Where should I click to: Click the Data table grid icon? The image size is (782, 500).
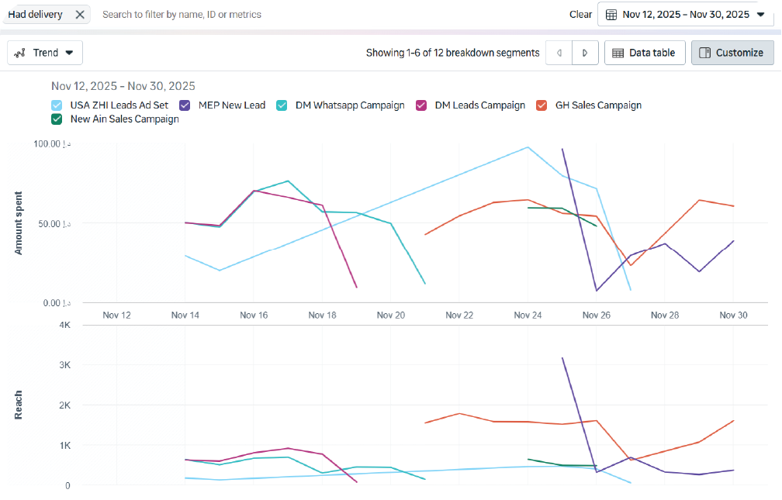(618, 53)
